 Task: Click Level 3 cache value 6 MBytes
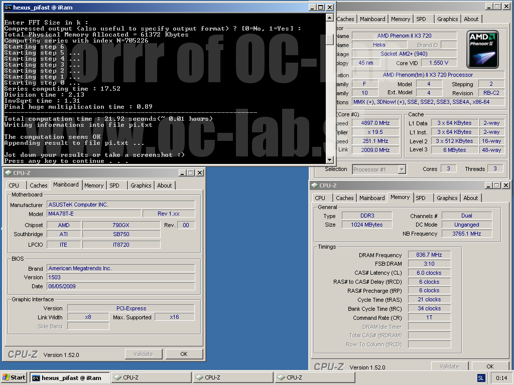(454, 150)
